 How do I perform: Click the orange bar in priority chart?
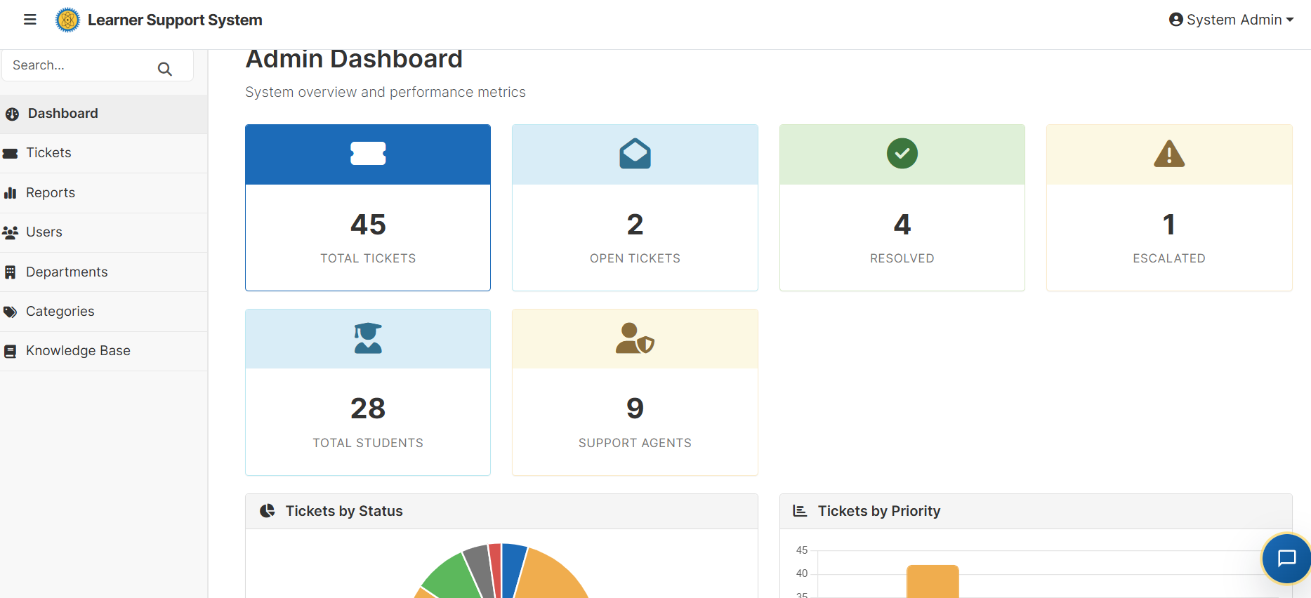click(933, 583)
